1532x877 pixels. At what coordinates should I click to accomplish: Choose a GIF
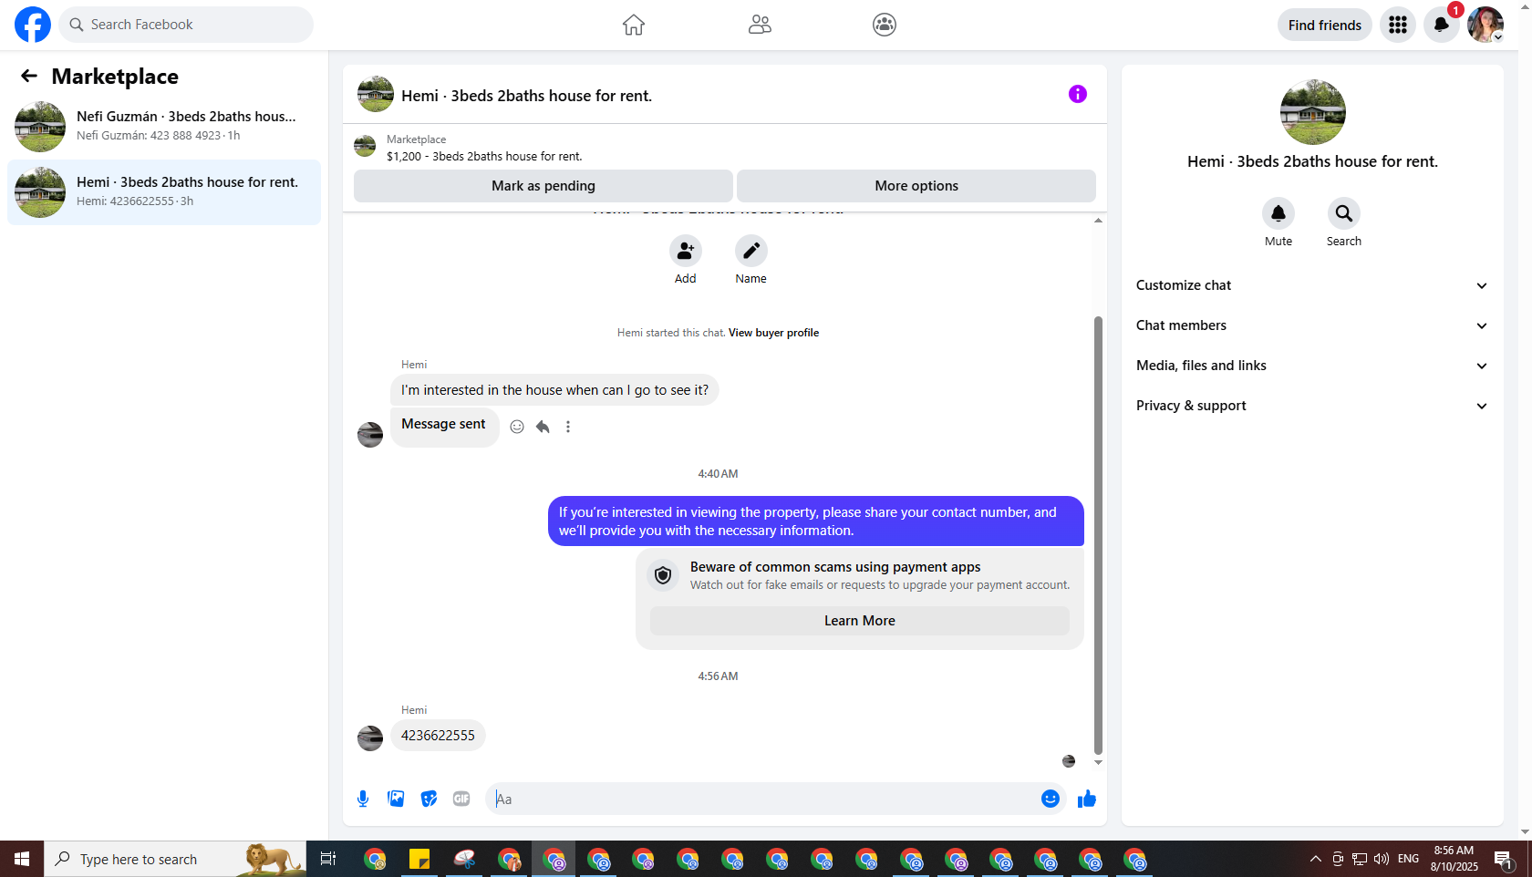point(461,800)
